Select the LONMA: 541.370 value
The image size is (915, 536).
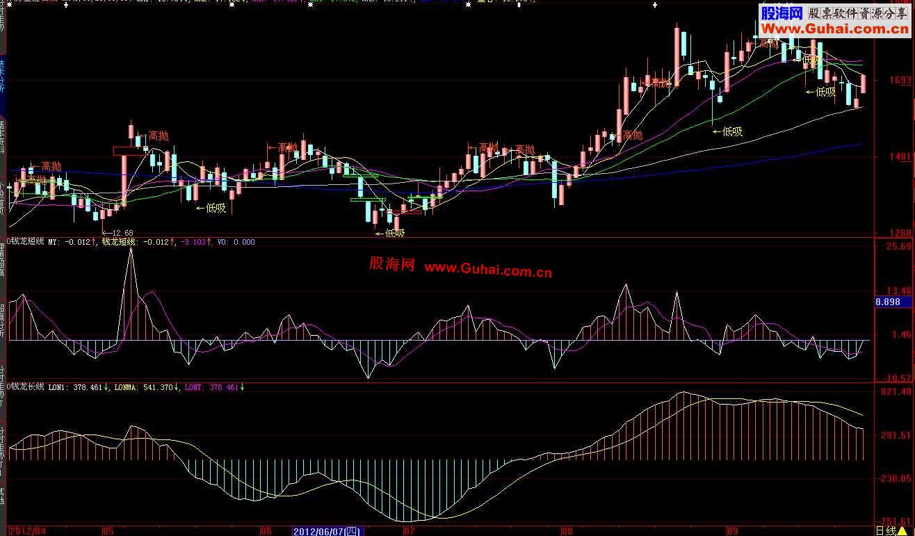tap(146, 387)
